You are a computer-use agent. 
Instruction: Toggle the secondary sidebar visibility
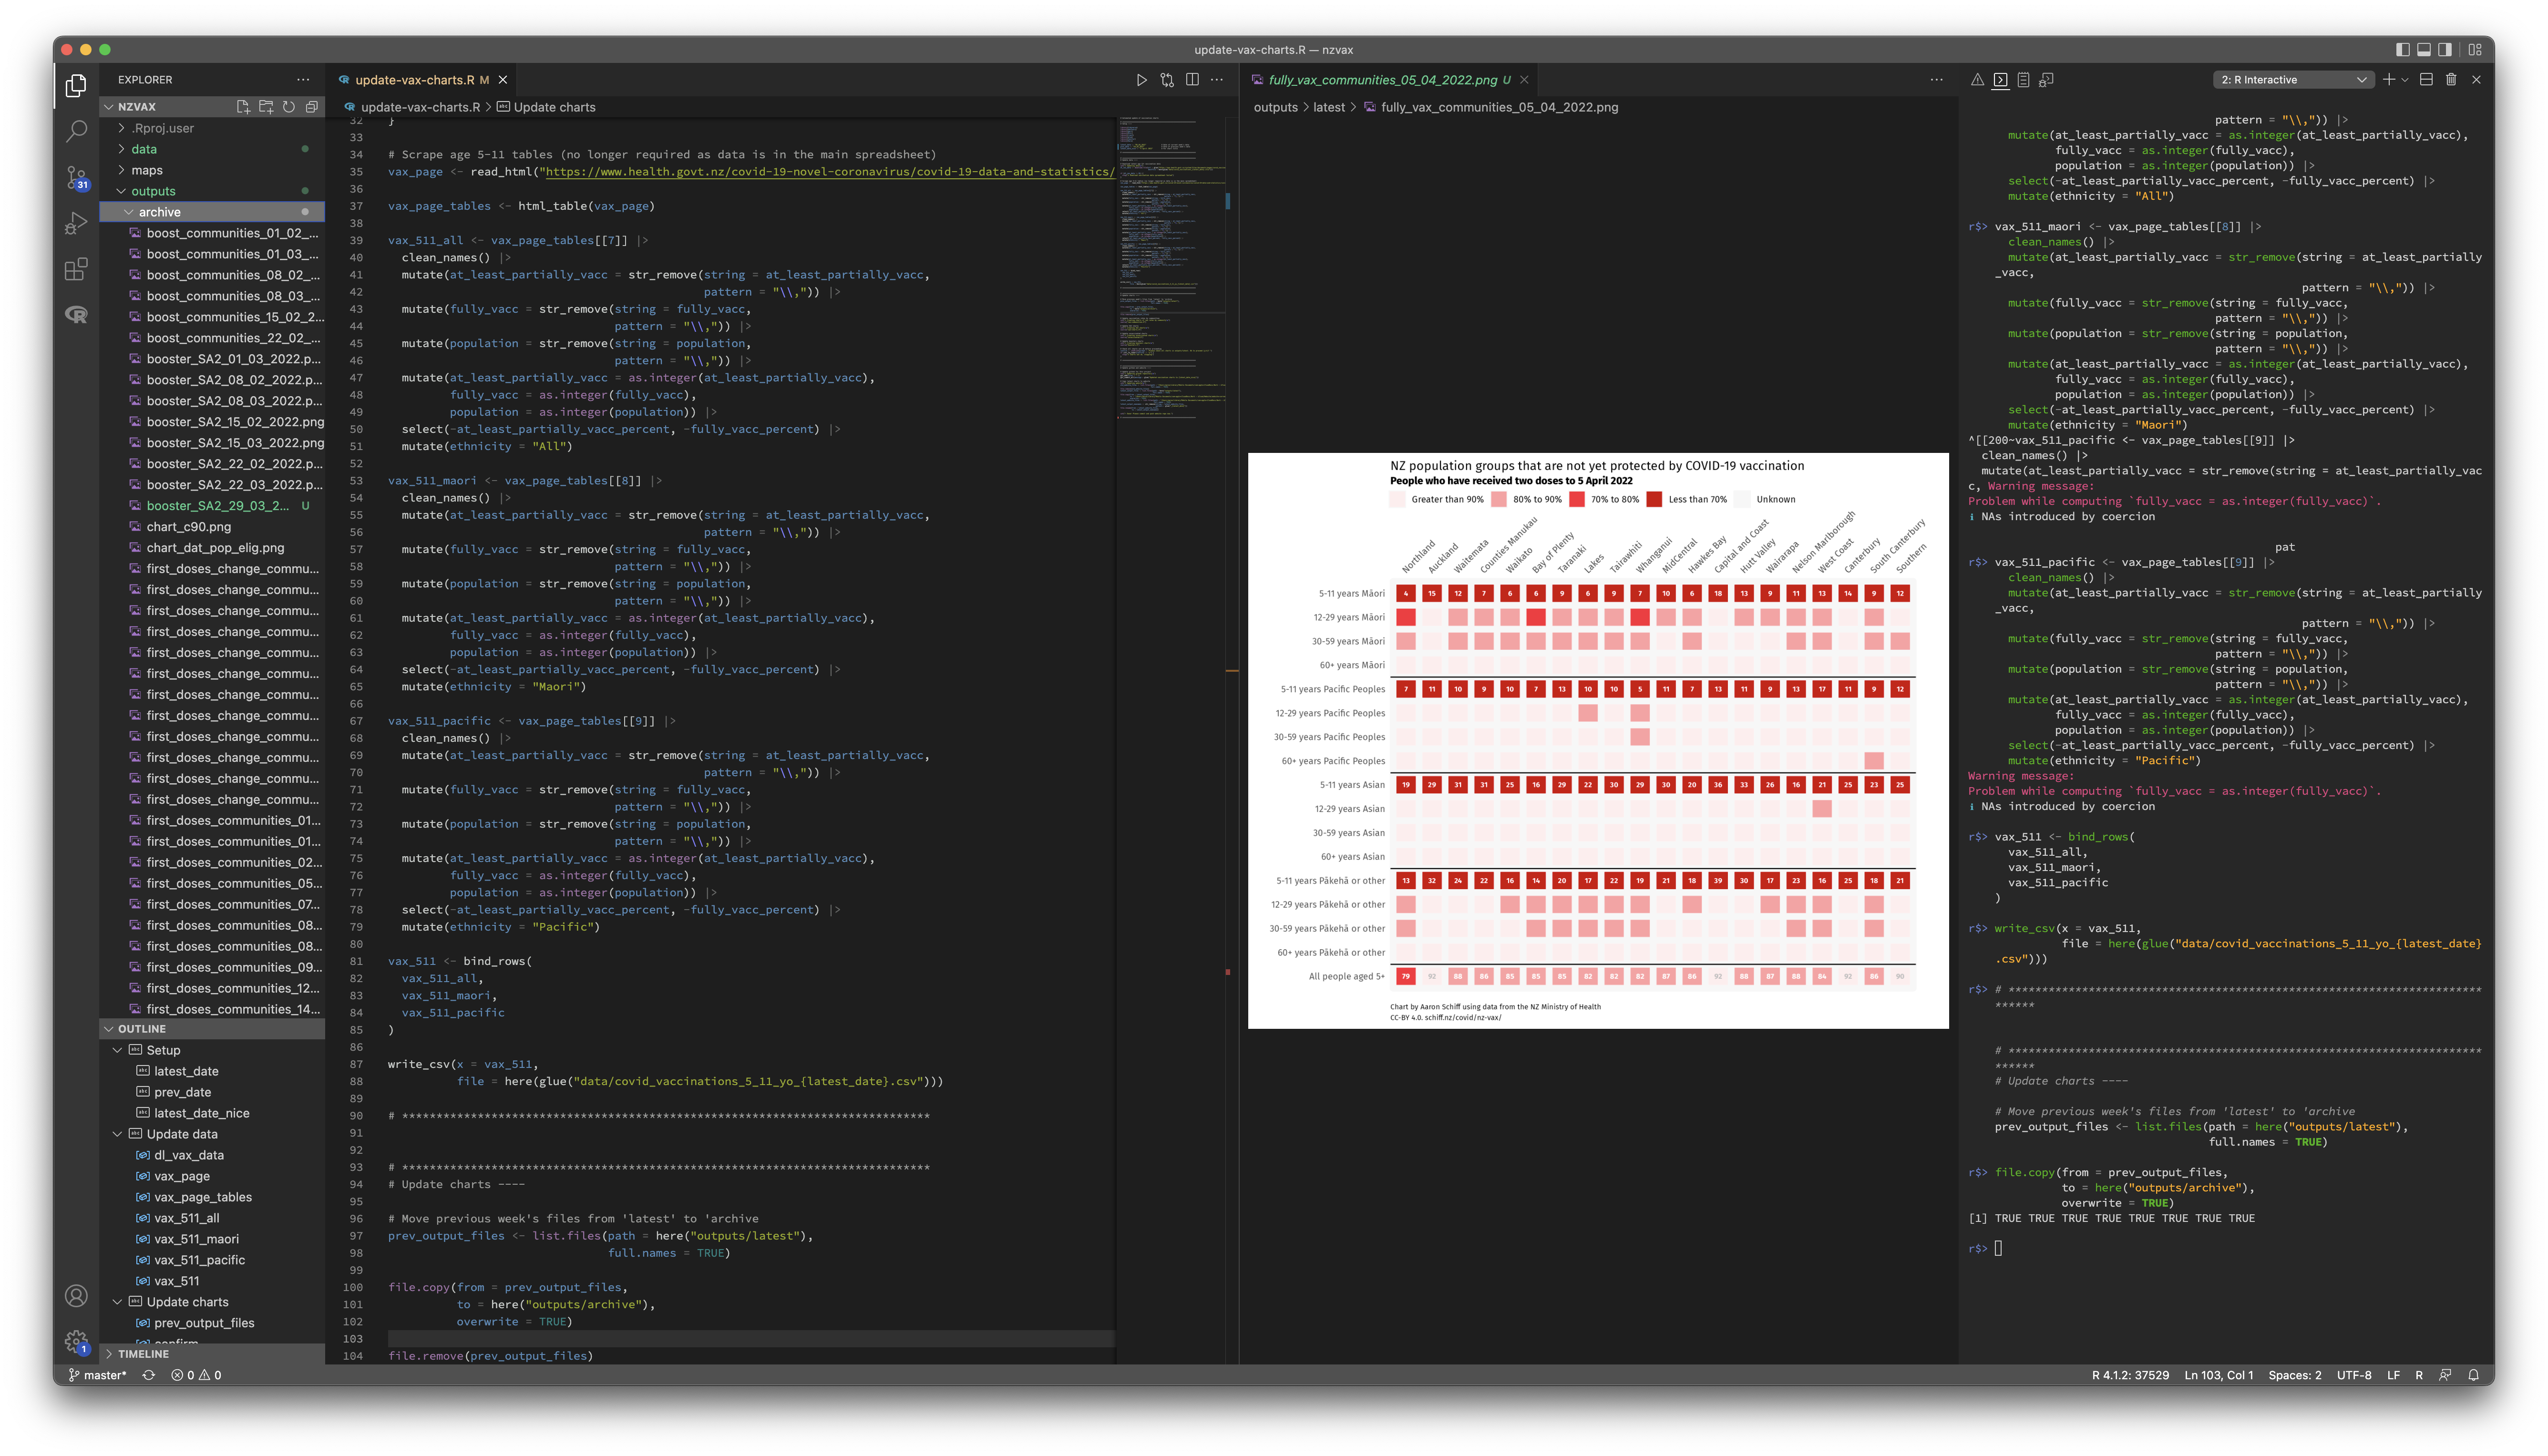tap(2445, 50)
